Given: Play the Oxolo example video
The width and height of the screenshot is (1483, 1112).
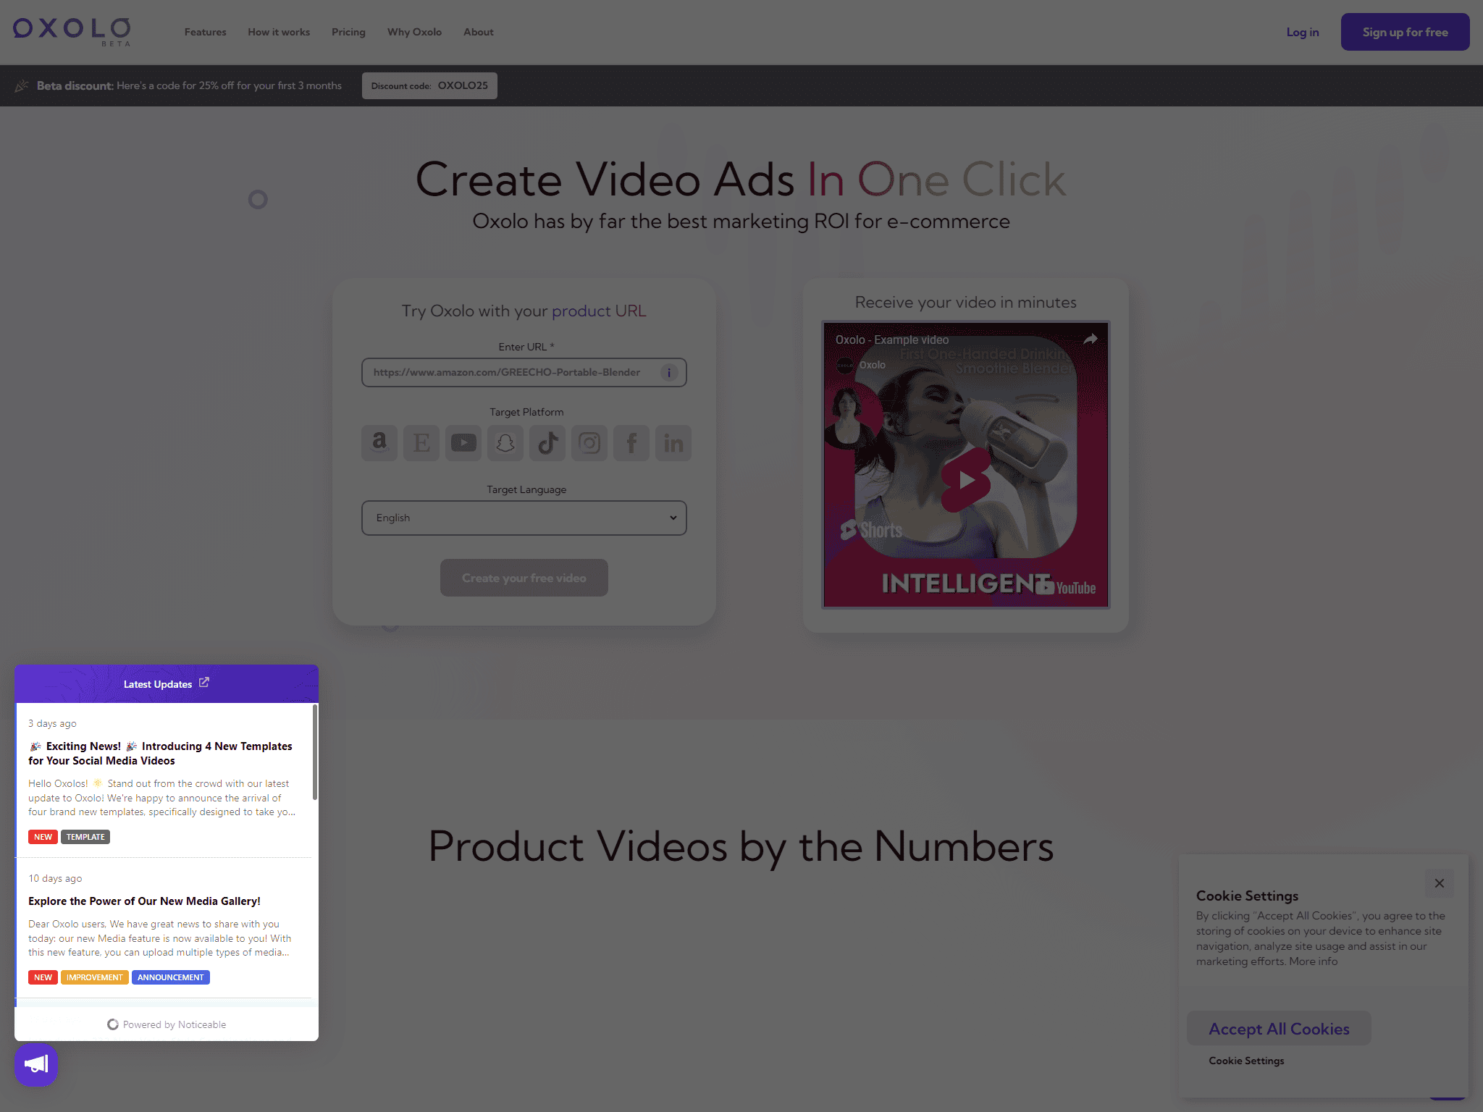Looking at the screenshot, I should (965, 479).
